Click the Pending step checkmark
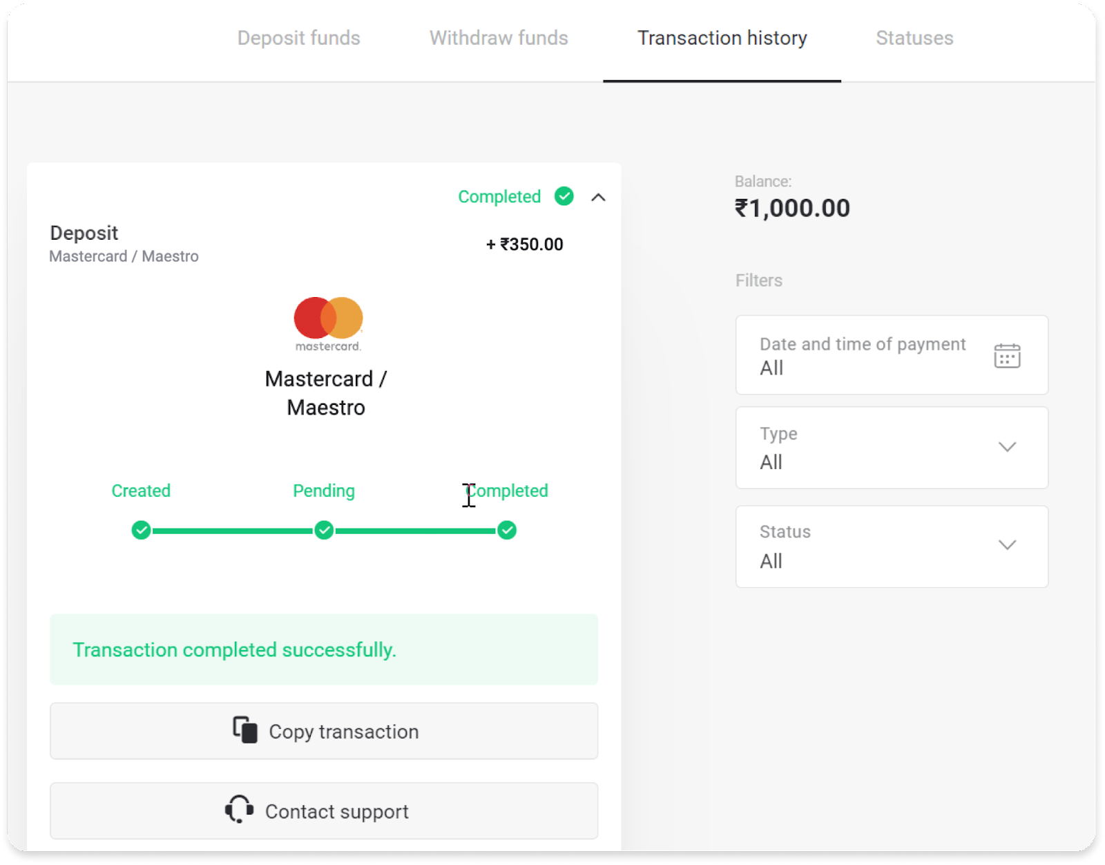This screenshot has height=865, width=1105. click(x=324, y=531)
